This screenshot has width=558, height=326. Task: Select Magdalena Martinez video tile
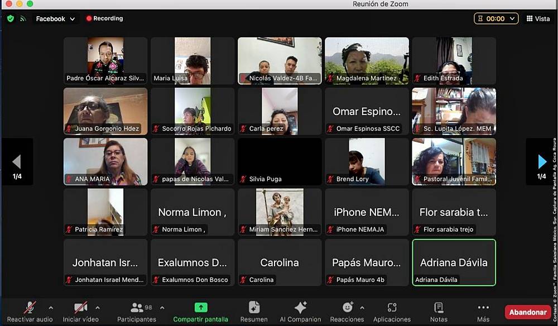pos(367,61)
